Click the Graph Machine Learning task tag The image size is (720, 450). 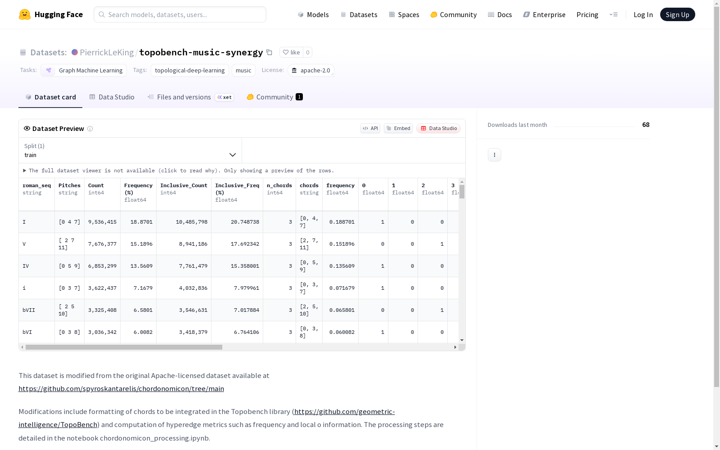[x=84, y=70]
